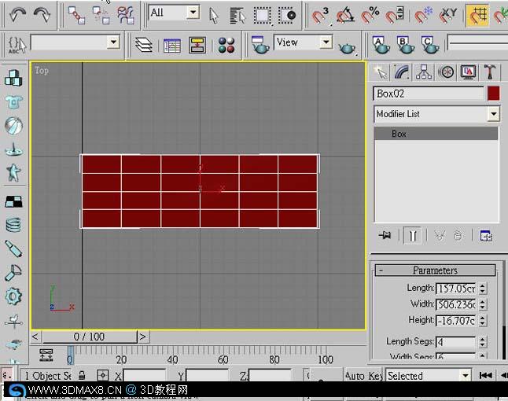Open the Curve Editor icon

[172, 46]
